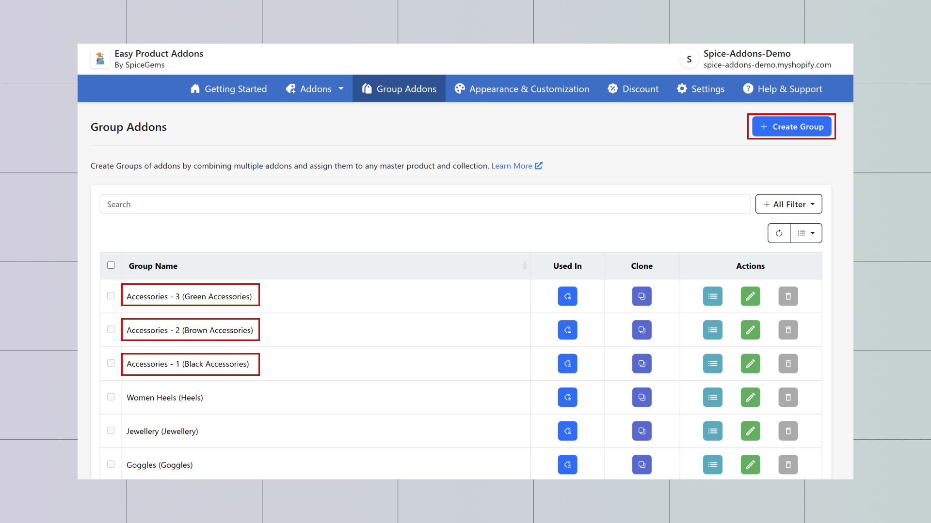Open the columns list dropdown

coord(806,233)
